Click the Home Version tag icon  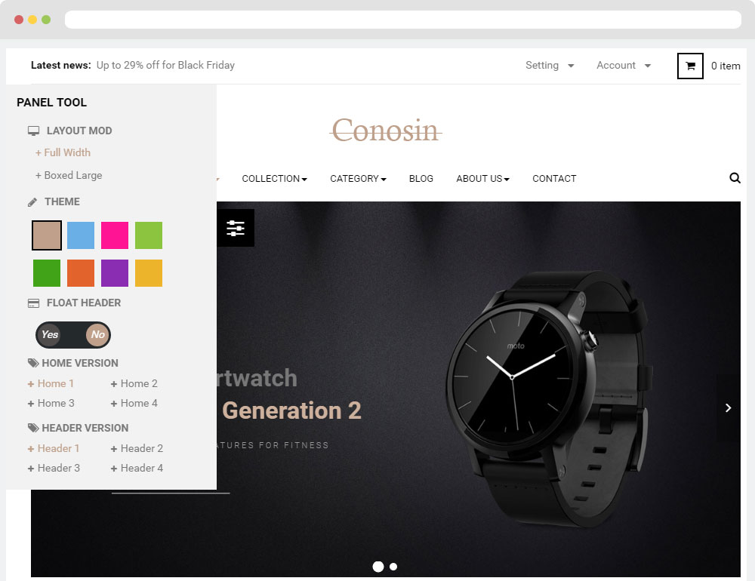[x=33, y=363]
